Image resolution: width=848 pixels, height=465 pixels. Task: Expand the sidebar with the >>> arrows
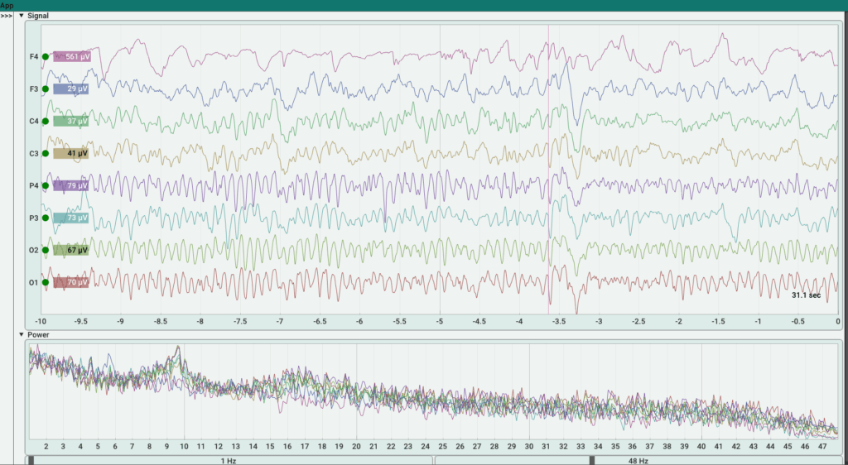pos(7,15)
